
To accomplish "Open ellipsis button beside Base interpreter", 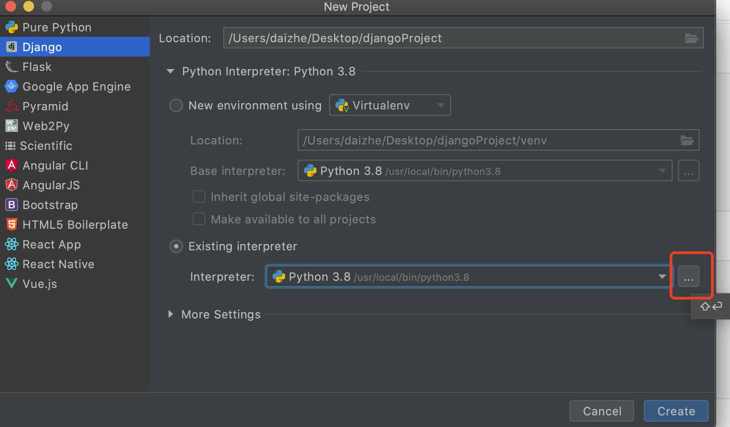I will (x=689, y=171).
